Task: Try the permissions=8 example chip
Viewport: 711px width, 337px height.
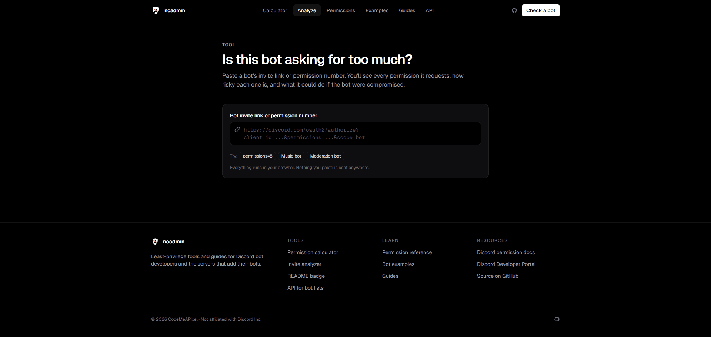Action: point(258,156)
